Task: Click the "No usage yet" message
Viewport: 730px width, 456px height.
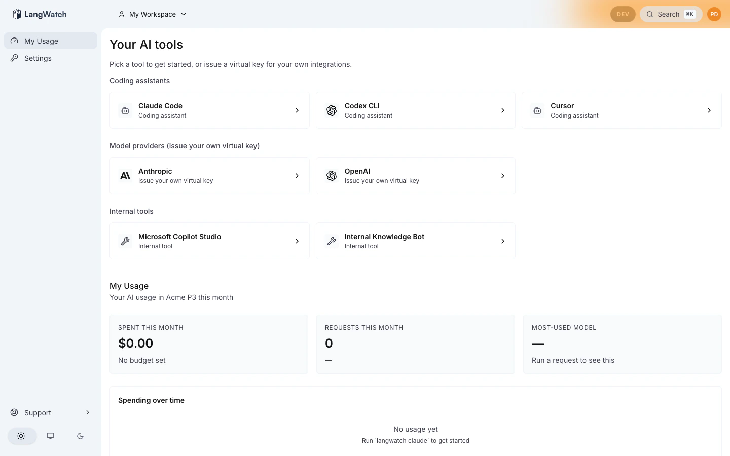Action: (x=416, y=429)
